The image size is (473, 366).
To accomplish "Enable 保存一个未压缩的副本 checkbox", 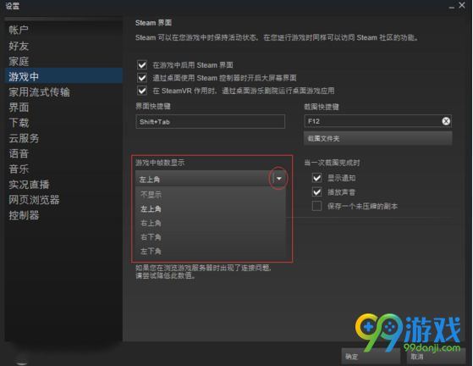I will (x=316, y=206).
